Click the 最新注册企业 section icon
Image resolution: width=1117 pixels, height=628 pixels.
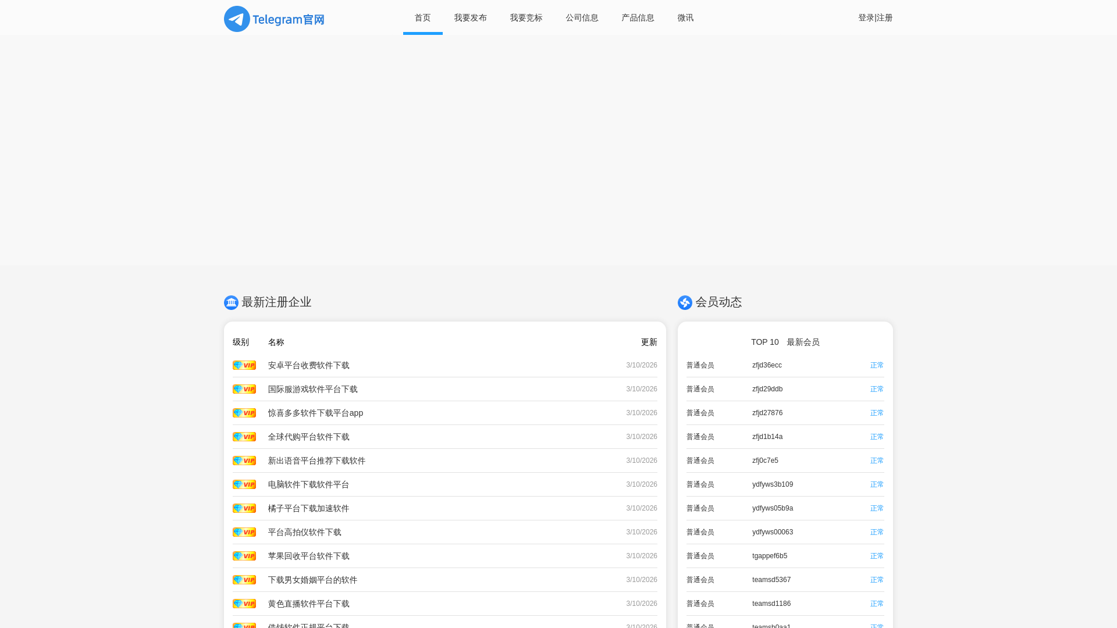pyautogui.click(x=231, y=302)
